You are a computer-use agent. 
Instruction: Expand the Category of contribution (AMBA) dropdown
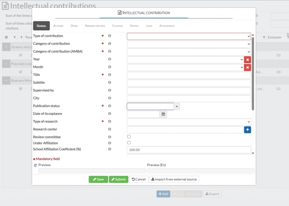[189, 52]
